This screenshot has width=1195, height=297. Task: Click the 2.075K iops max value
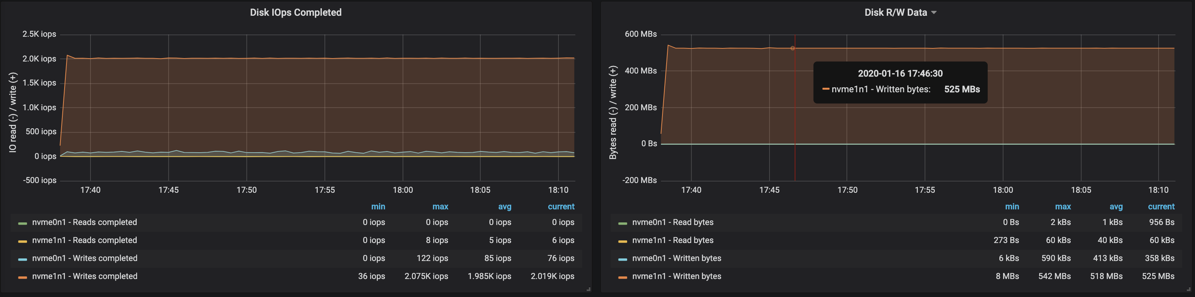pyautogui.click(x=426, y=276)
